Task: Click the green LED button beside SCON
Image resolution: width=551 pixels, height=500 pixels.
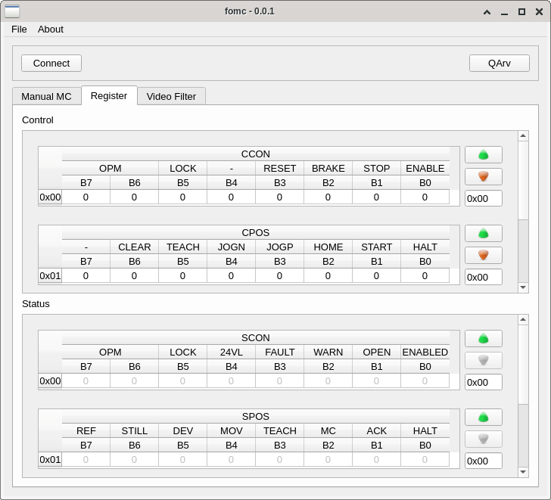Action: [483, 338]
